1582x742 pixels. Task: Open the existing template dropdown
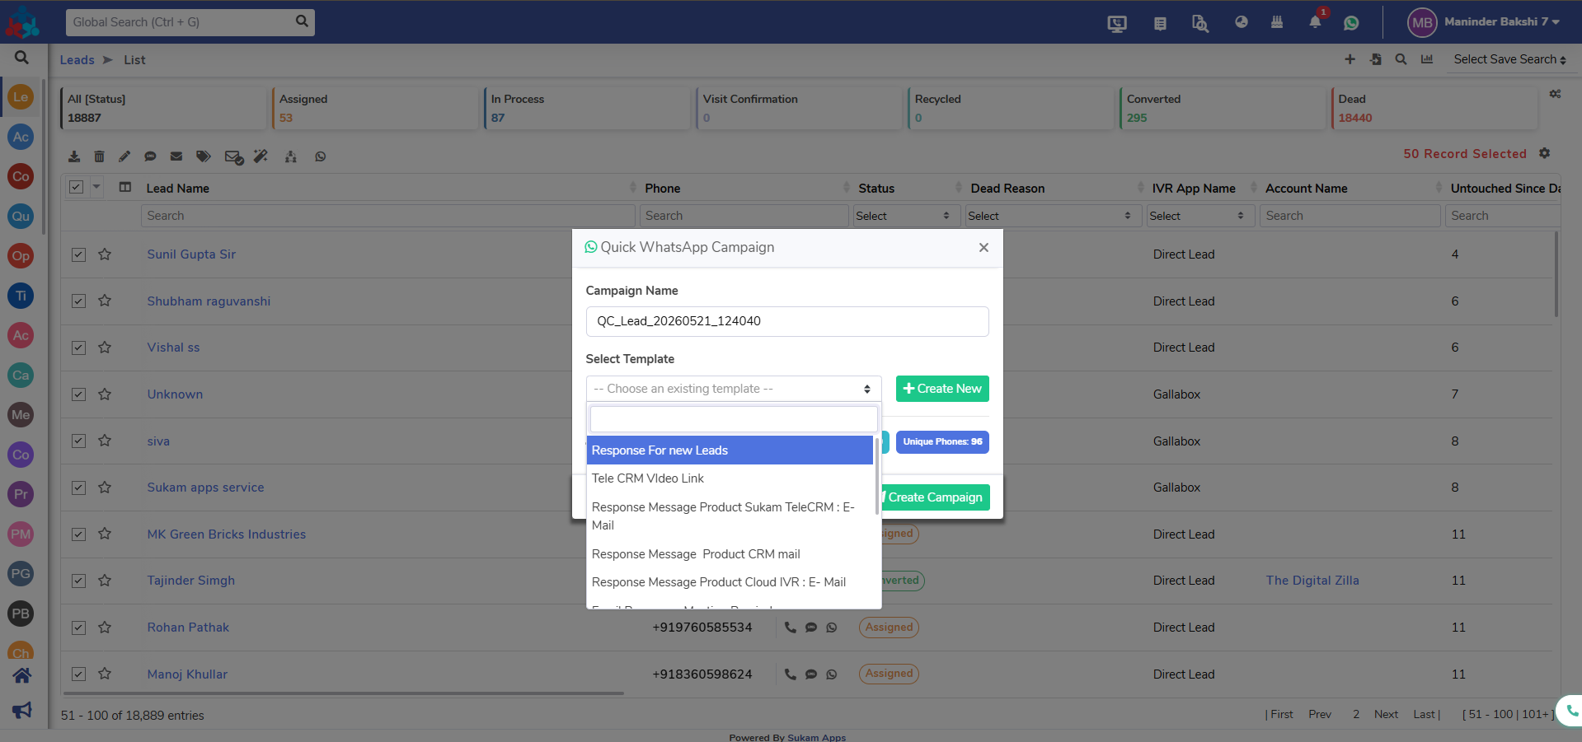(733, 389)
